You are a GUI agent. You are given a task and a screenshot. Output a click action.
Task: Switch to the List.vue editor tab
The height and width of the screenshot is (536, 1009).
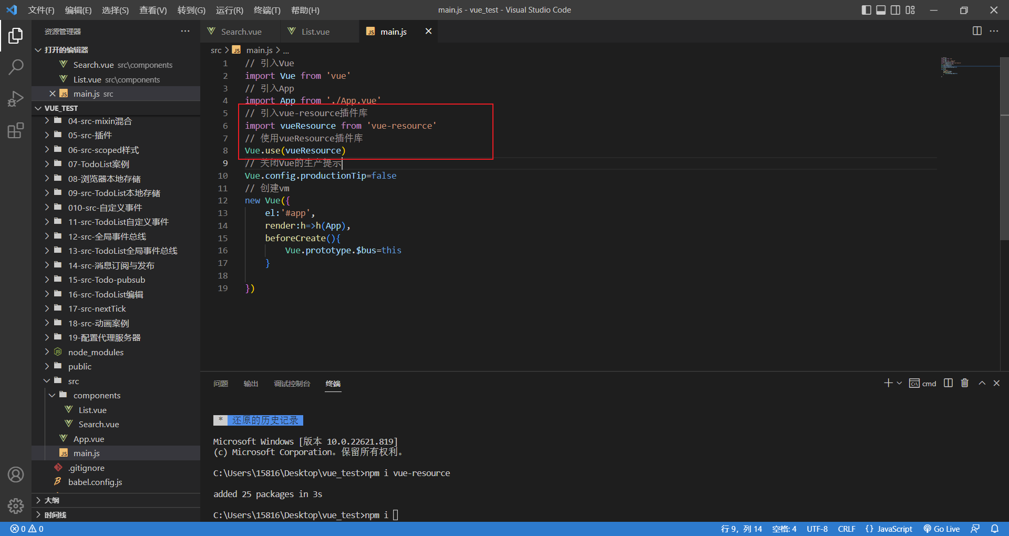315,32
